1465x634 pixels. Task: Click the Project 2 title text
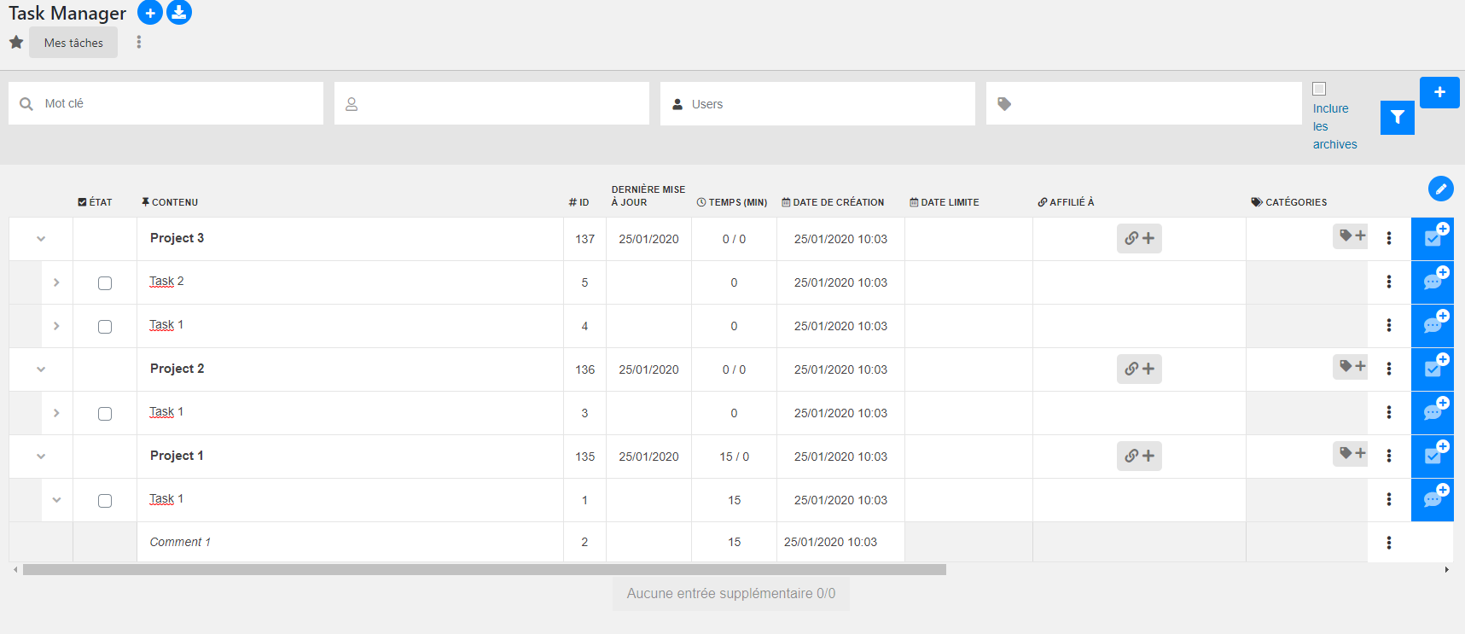(177, 369)
